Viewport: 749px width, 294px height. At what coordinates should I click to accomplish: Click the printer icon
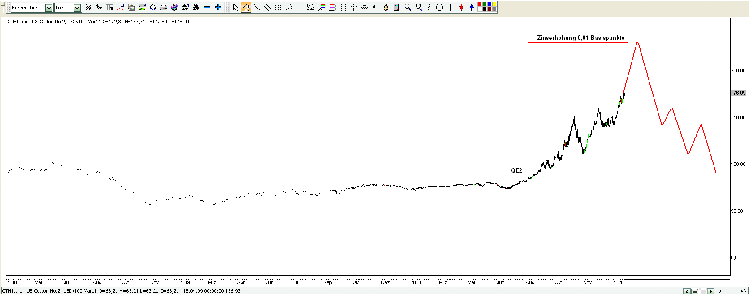click(164, 8)
